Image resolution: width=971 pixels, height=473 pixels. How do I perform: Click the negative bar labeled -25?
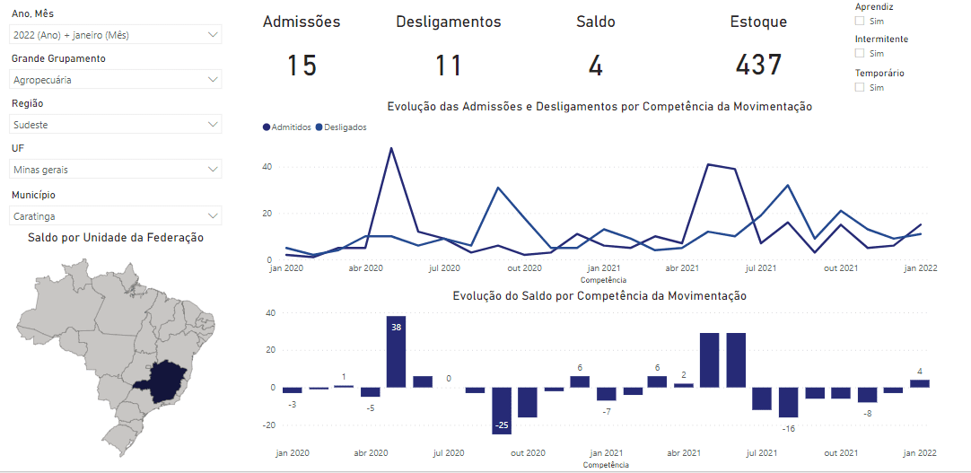pyautogui.click(x=501, y=410)
